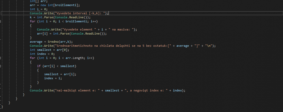This screenshot has height=112, width=283.
Task: Click the assignment smallest = arr[i];
Action: click(x=60, y=74)
